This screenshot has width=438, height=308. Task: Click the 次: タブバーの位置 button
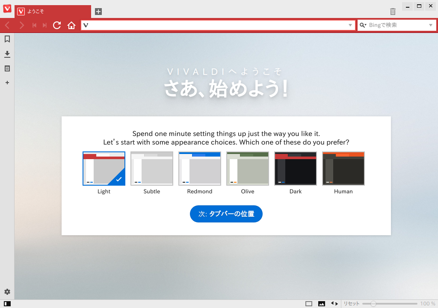[x=226, y=214]
